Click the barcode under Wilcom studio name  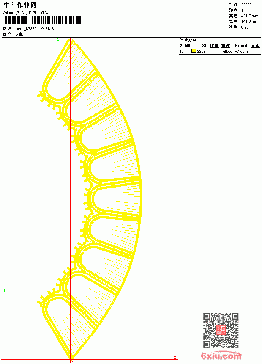(x=42, y=20)
